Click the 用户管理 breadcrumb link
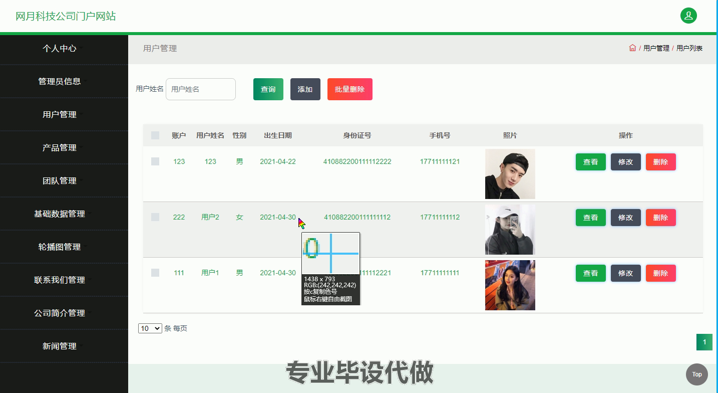Viewport: 718px width, 393px height. [x=656, y=48]
